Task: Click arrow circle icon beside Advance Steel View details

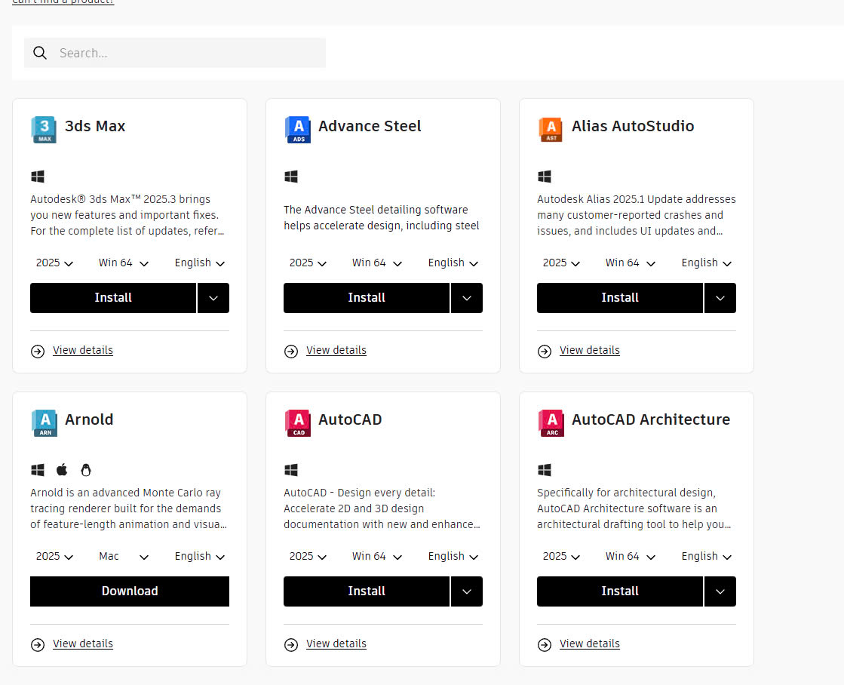Action: (x=291, y=351)
